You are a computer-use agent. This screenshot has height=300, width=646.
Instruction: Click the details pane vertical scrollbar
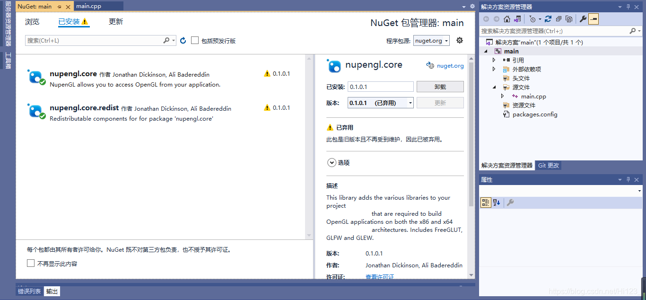471,134
